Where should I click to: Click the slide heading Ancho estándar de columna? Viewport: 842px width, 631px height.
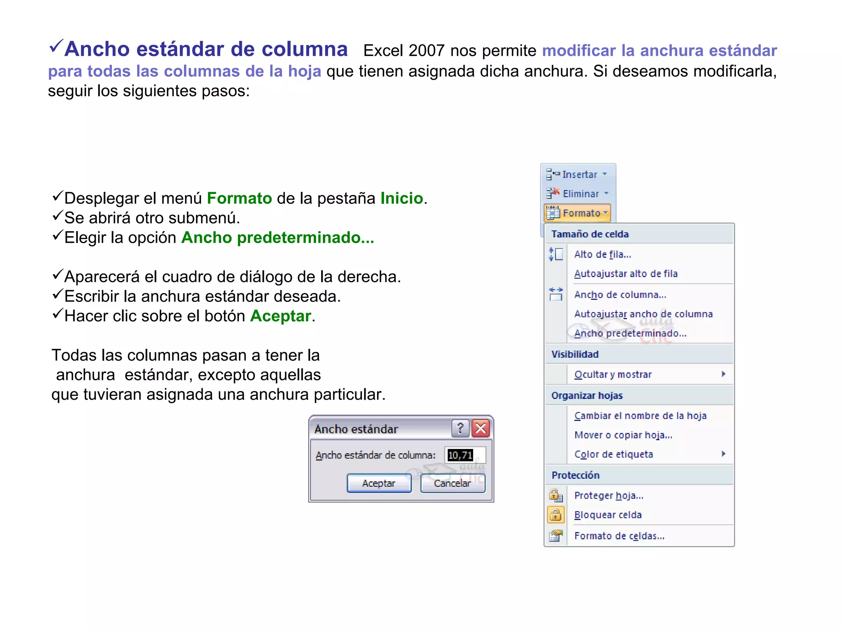pyautogui.click(x=206, y=49)
